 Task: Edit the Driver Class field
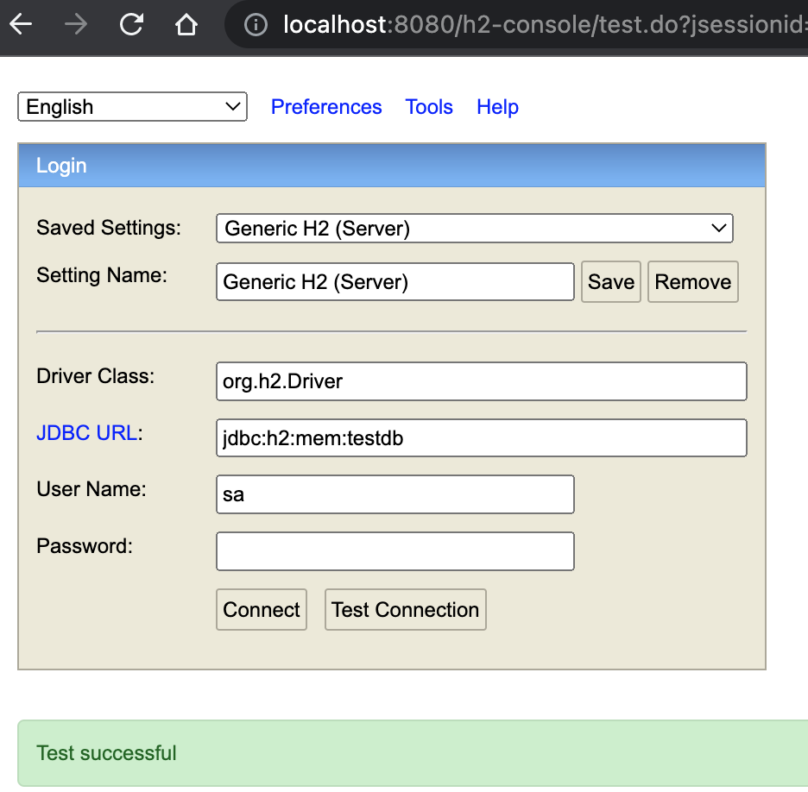482,381
